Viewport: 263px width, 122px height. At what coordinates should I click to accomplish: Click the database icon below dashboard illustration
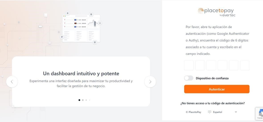95,42
